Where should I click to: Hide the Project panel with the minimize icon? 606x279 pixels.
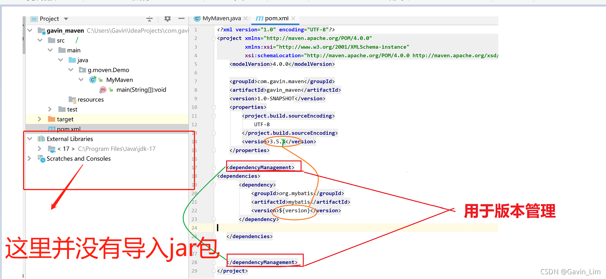[182, 19]
